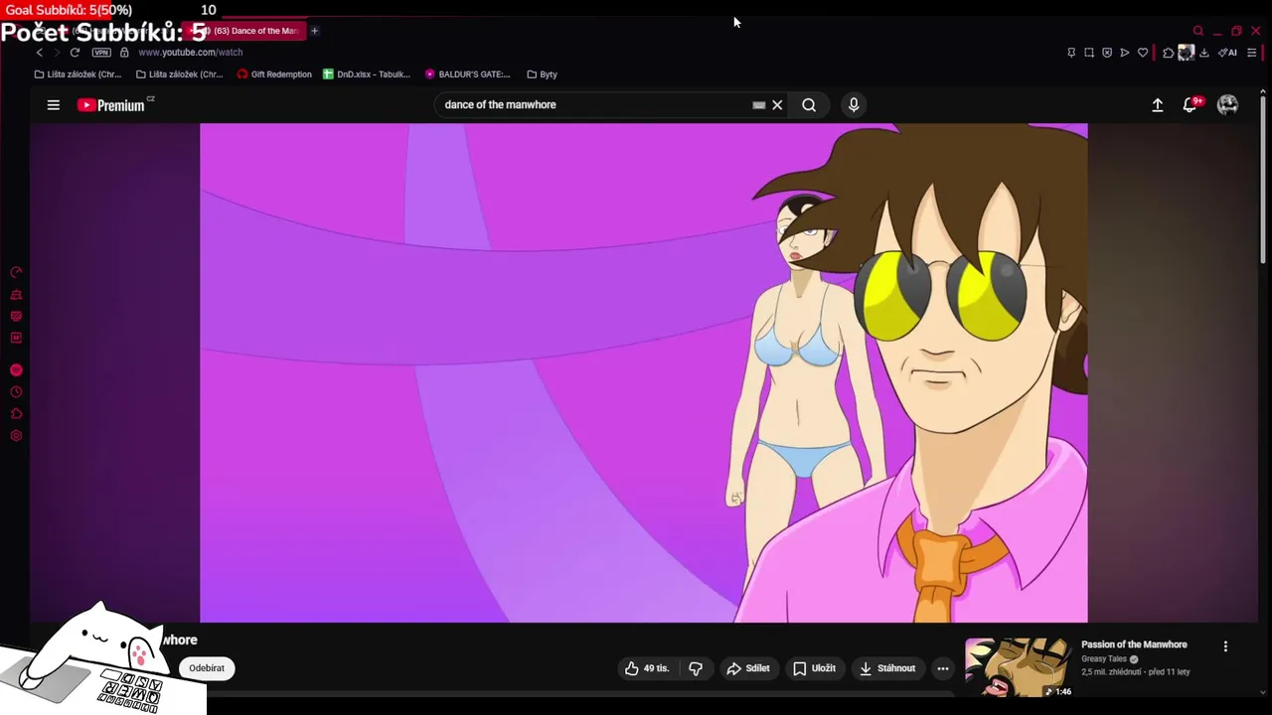
Task: Click the video player area
Action: pos(644,372)
